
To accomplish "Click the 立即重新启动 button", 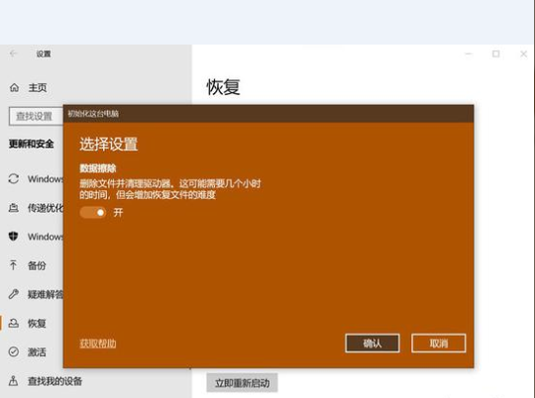I will pos(242,383).
